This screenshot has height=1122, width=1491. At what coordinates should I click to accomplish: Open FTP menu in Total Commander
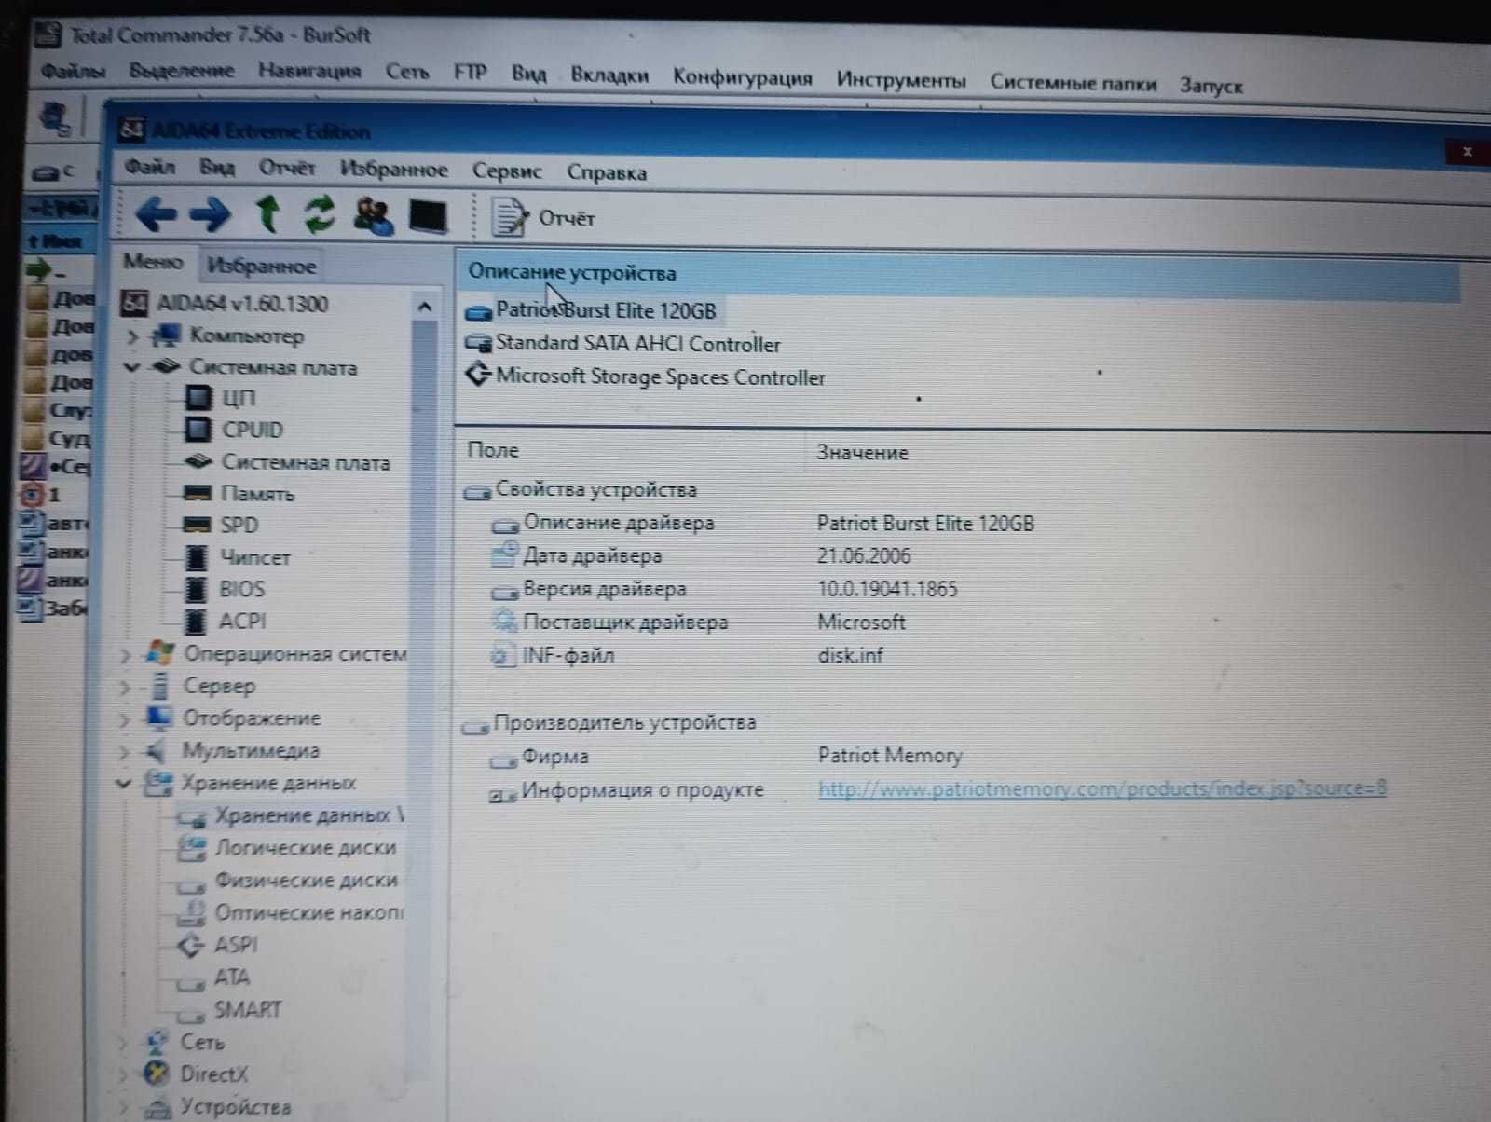(x=470, y=73)
